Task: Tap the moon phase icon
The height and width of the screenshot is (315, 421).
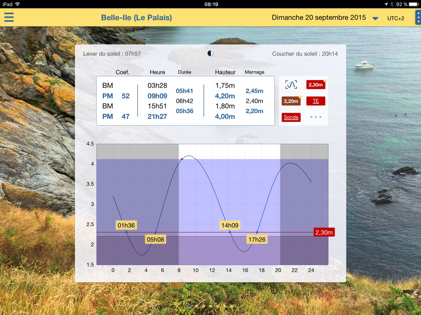Action: click(x=210, y=53)
